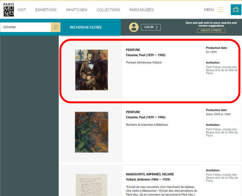This screenshot has height=196, width=242.
Task: Open the hamburger menu icon
Action: click(x=220, y=10)
